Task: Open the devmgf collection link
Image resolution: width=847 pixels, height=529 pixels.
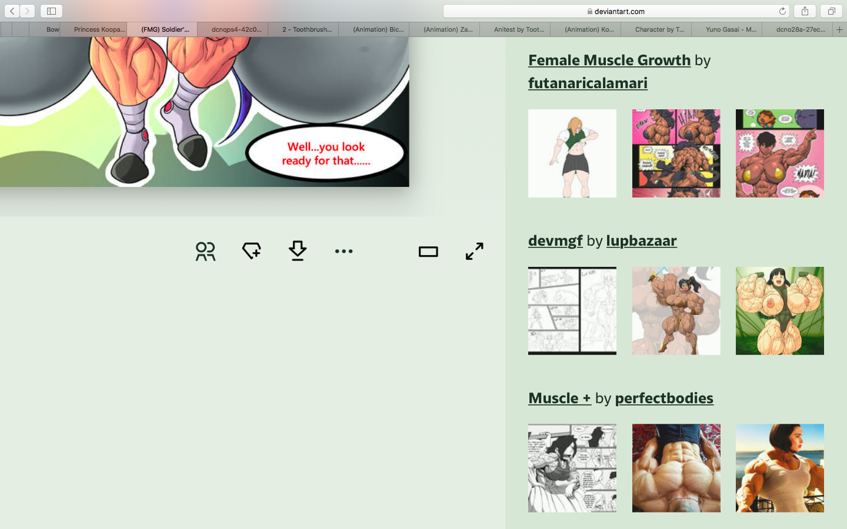Action: click(x=555, y=240)
